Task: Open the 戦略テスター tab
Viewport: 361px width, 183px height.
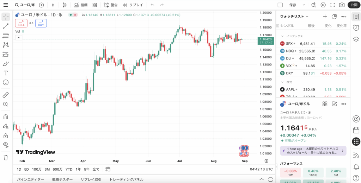Action: click(62, 179)
